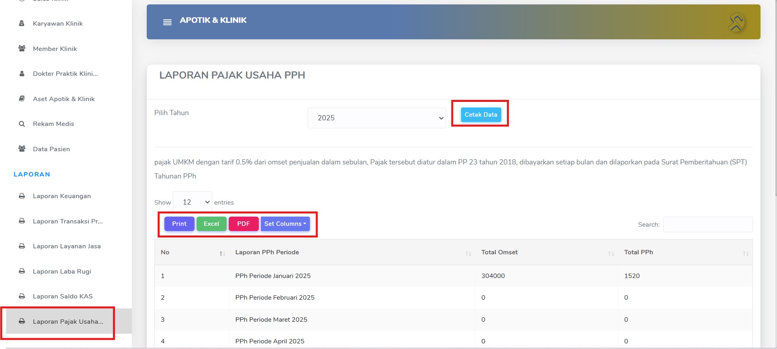Open Laporan Transaksi sidebar entry

[68, 221]
